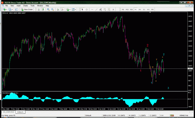Click the 2009.12.01 22:00 date field
The image size is (195, 118).
(x=109, y=116)
